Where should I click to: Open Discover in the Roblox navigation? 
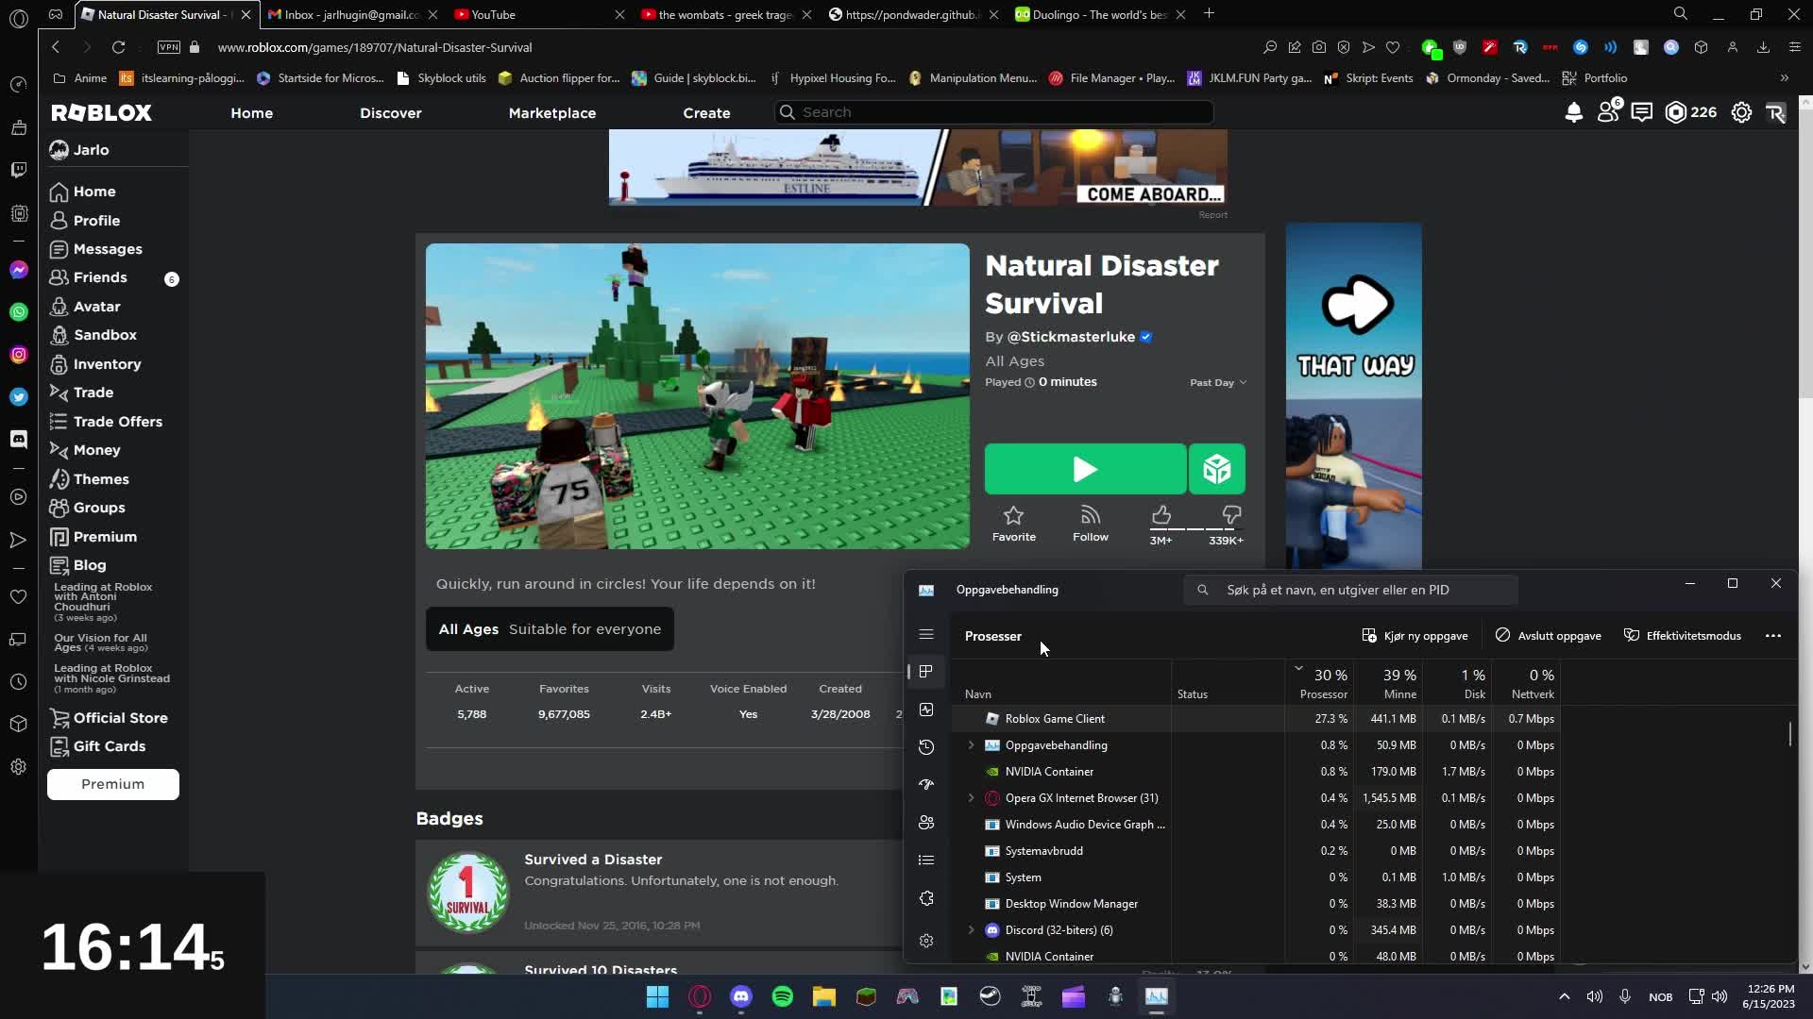391,112
